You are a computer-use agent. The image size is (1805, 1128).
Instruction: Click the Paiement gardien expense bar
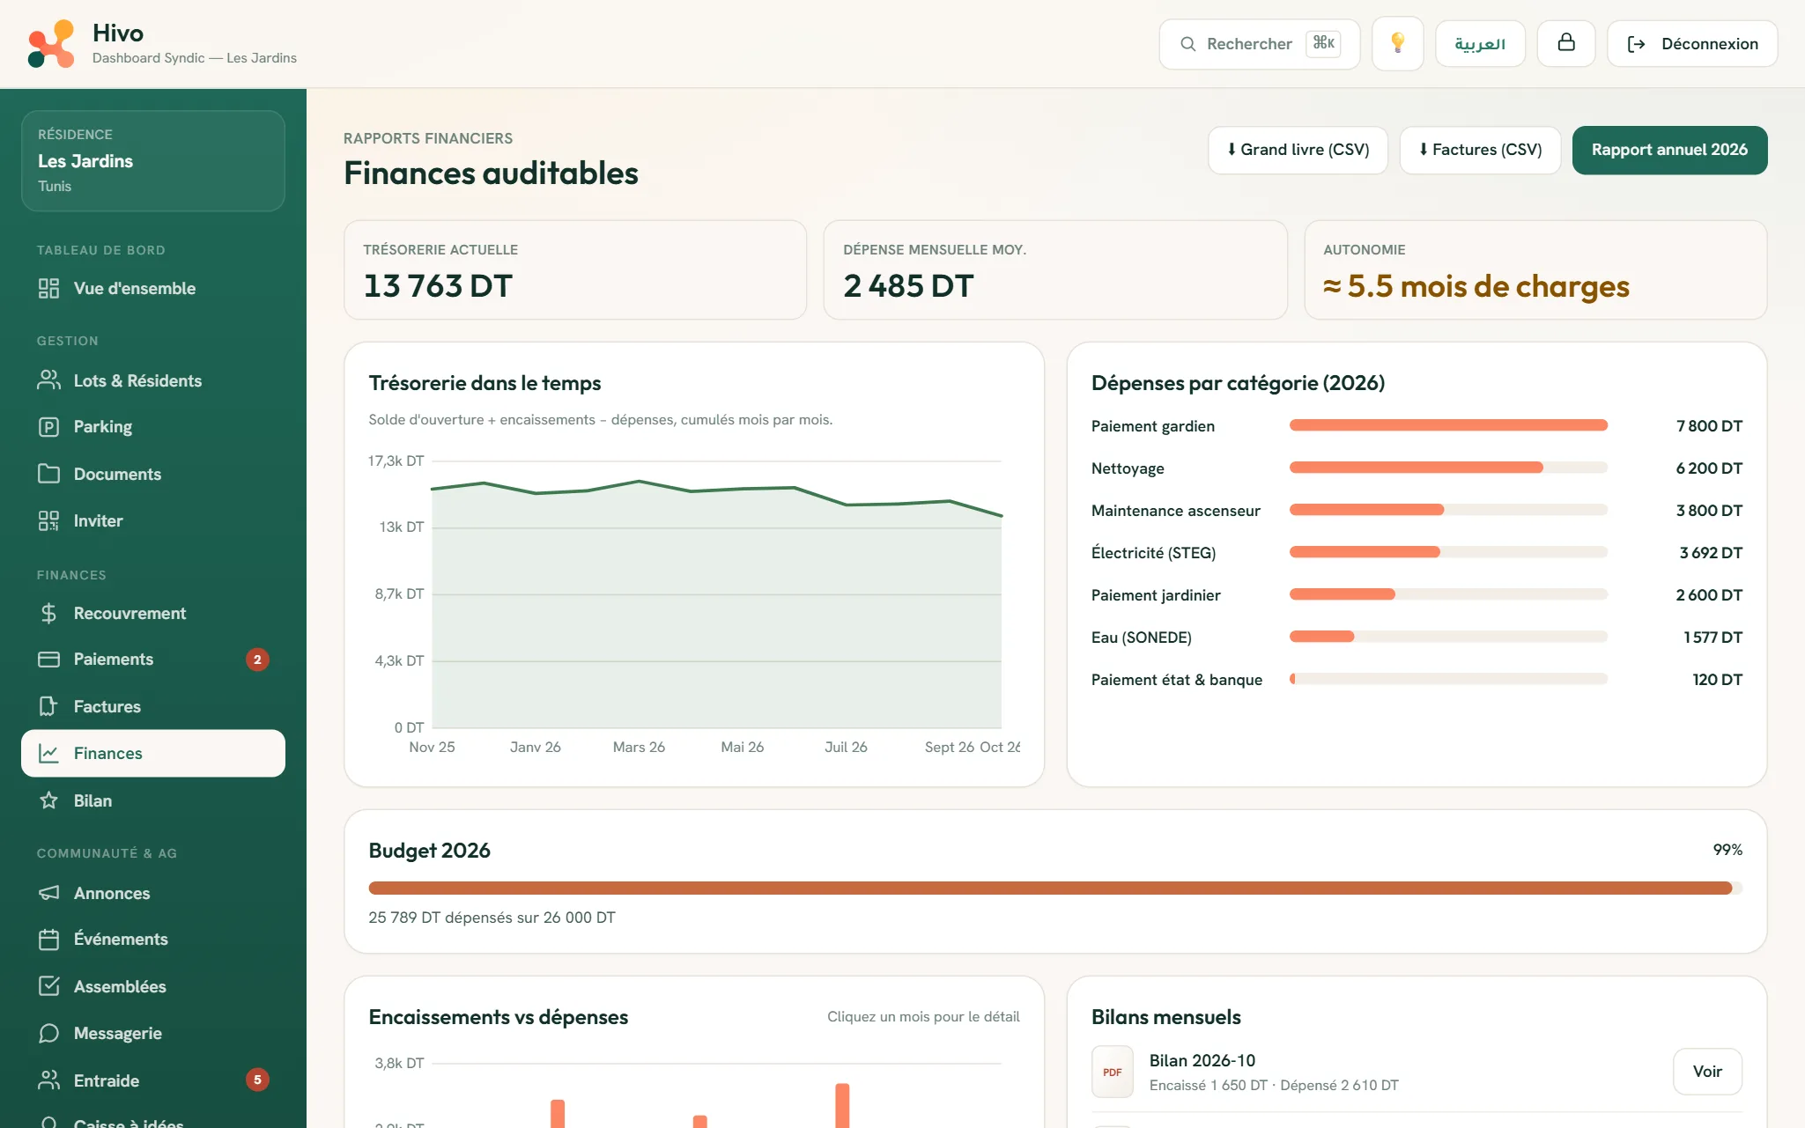click(x=1448, y=425)
